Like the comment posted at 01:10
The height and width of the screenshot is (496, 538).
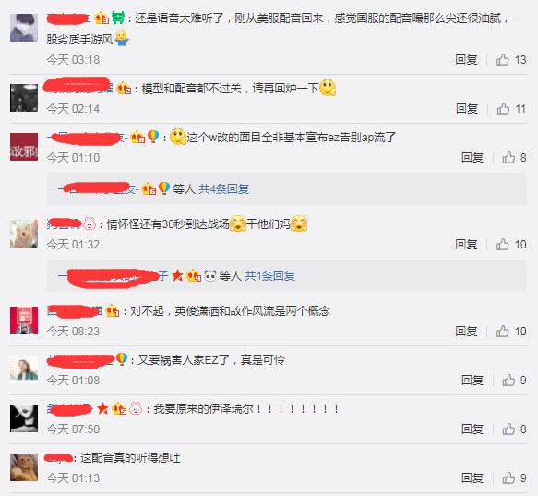tap(508, 158)
